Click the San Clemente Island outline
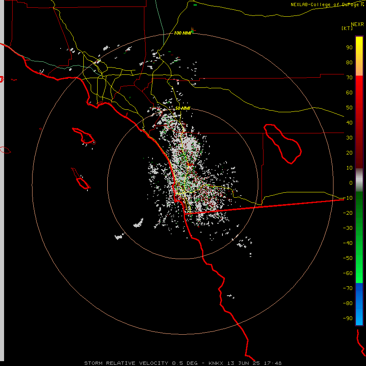 [x=81, y=179]
